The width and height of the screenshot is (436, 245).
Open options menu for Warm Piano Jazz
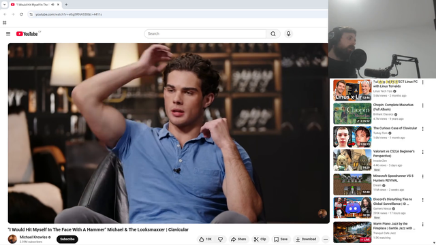pos(422,225)
